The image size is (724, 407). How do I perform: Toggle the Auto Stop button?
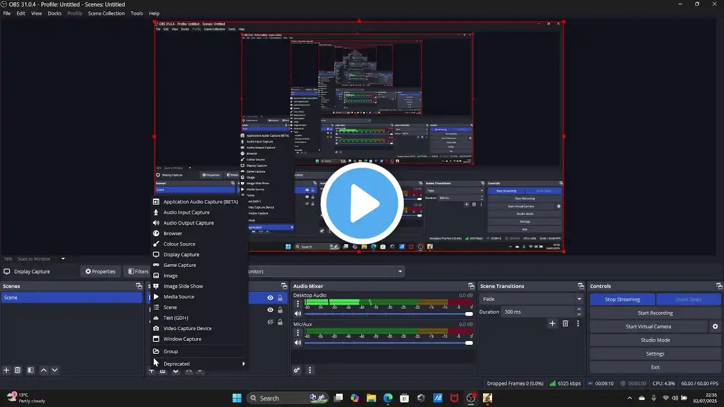click(688, 299)
